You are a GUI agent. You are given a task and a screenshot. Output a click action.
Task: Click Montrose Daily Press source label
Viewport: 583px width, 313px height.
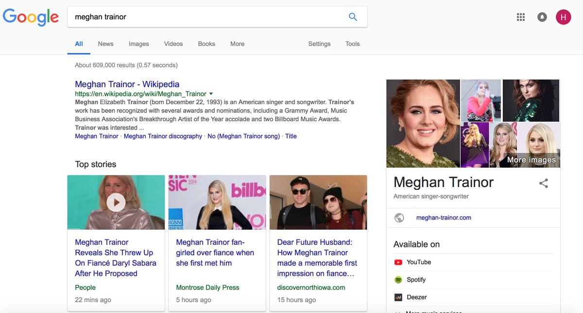pos(207,287)
